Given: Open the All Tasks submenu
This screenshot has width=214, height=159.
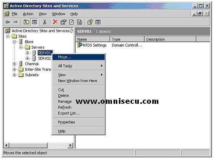Looking at the screenshot, I should click(x=79, y=66).
